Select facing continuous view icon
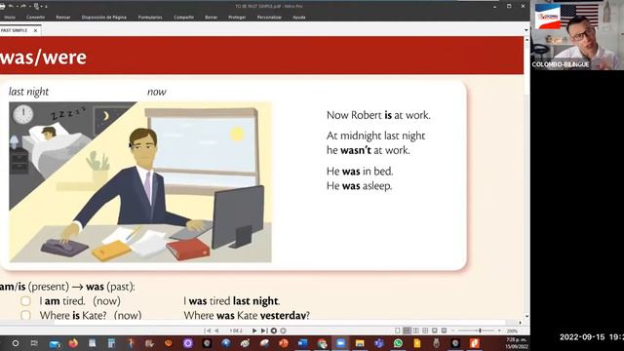This screenshot has width=624, height=351. click(x=425, y=331)
